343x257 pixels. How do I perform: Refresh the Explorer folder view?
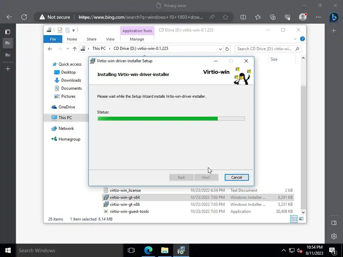[227, 49]
